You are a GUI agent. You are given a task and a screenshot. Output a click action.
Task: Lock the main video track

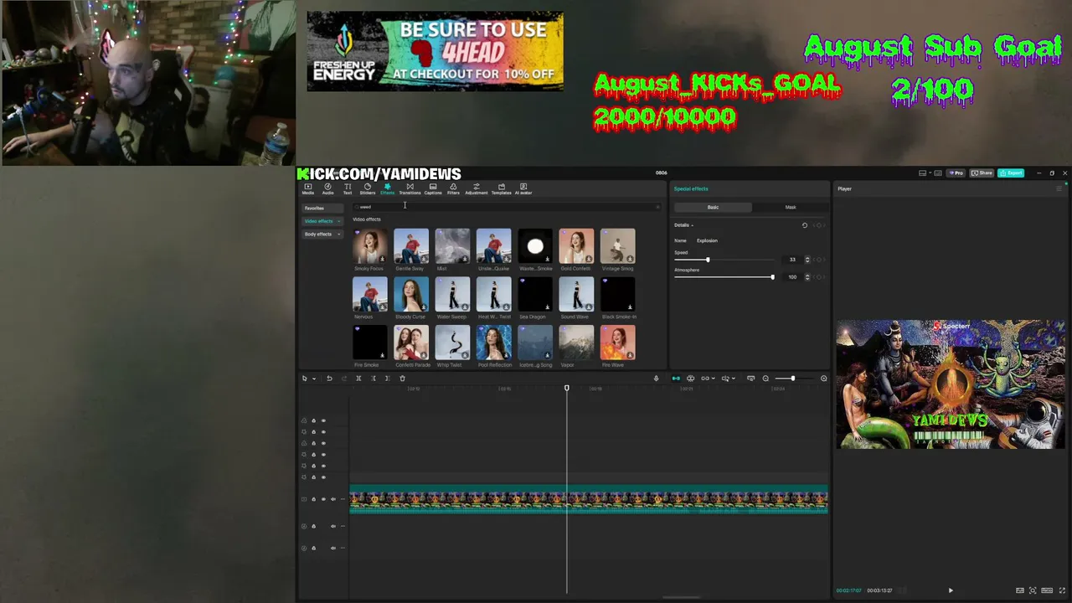tap(314, 499)
